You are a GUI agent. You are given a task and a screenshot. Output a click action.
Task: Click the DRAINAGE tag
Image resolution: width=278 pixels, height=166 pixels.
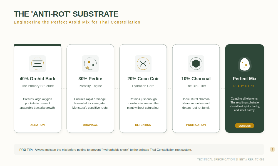coord(90,125)
